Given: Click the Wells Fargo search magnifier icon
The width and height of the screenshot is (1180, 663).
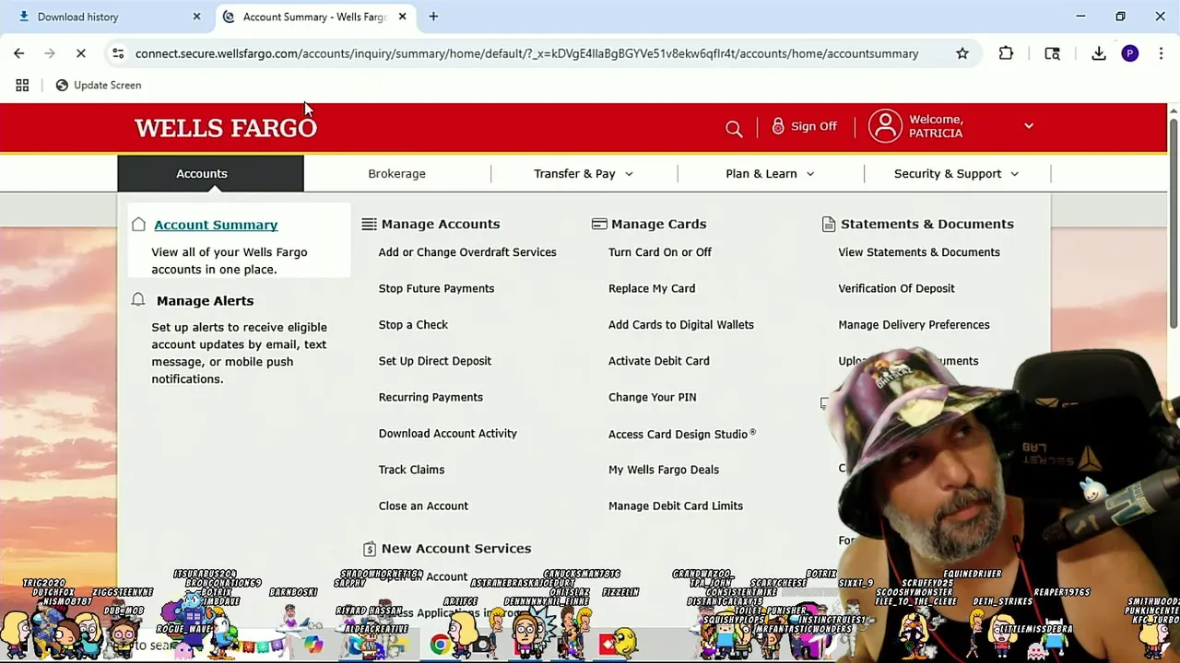Looking at the screenshot, I should [734, 129].
